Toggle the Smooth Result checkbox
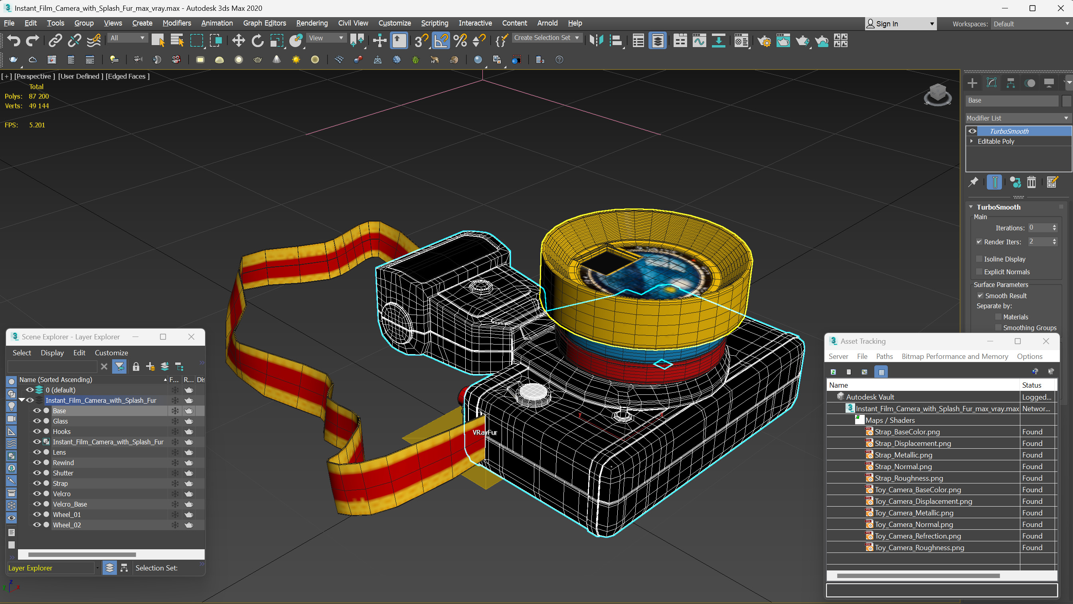The image size is (1073, 604). click(980, 295)
